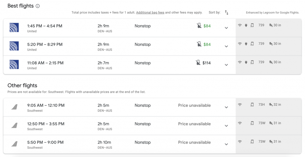This screenshot has height=157, width=305.
Task: Select the $84 price on the 5:20 PM flight
Action: pos(207,44)
